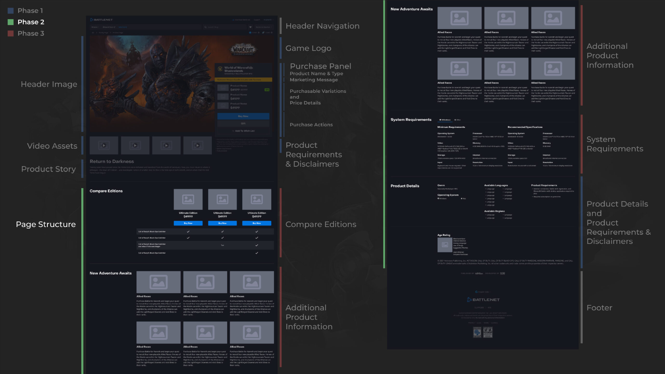Click the blue Phase 1 legend square
This screenshot has height=374, width=665.
[x=11, y=11]
